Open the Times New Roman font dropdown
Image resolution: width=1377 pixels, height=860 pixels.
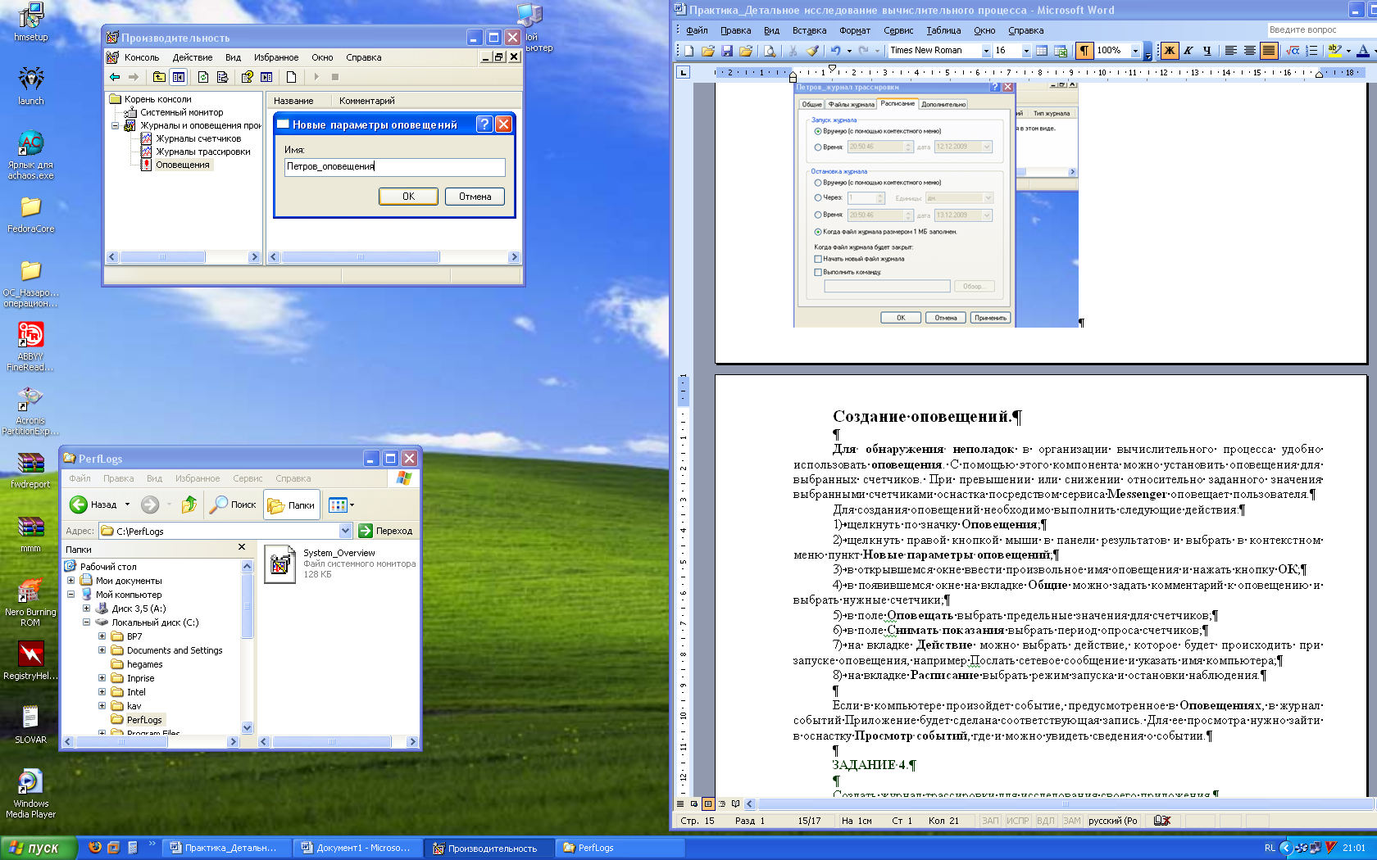point(986,51)
